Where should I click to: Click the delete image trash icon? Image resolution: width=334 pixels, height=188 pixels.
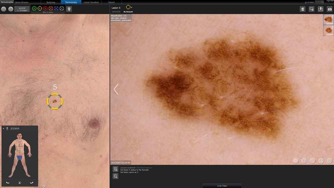coord(303,9)
